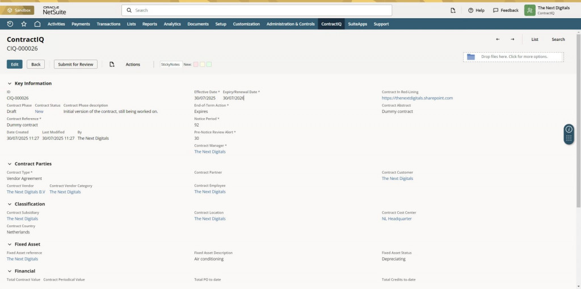This screenshot has height=289, width=581.
Task: Click Submit for Review button
Action: (75, 64)
